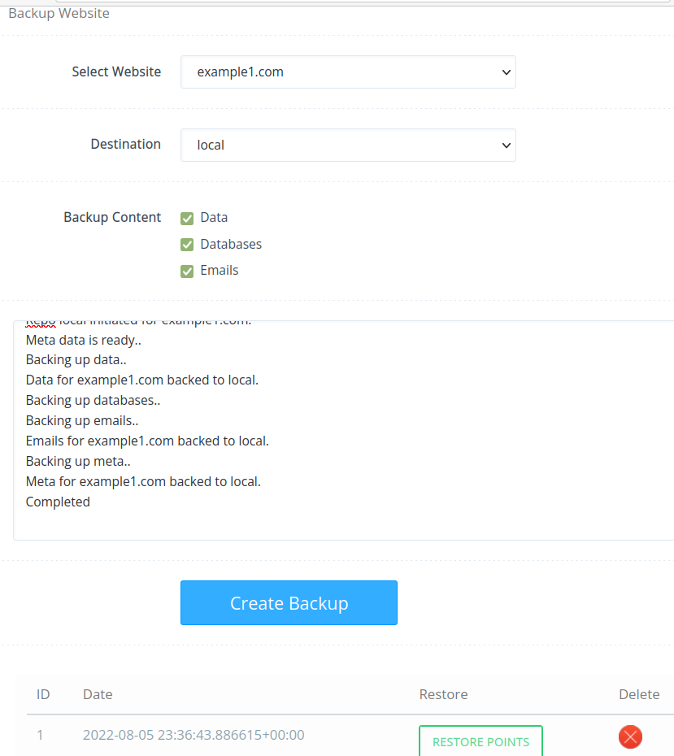Image resolution: width=674 pixels, height=756 pixels.
Task: Open the Select Website dropdown
Action: [x=348, y=72]
